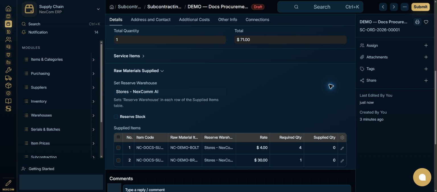437x192 pixels.
Task: Click the top Search bar field
Action: click(x=320, y=7)
